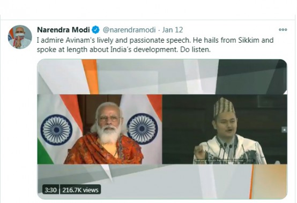Click the small gray icon on video's right edge
297x203 pixels.
(x=284, y=130)
